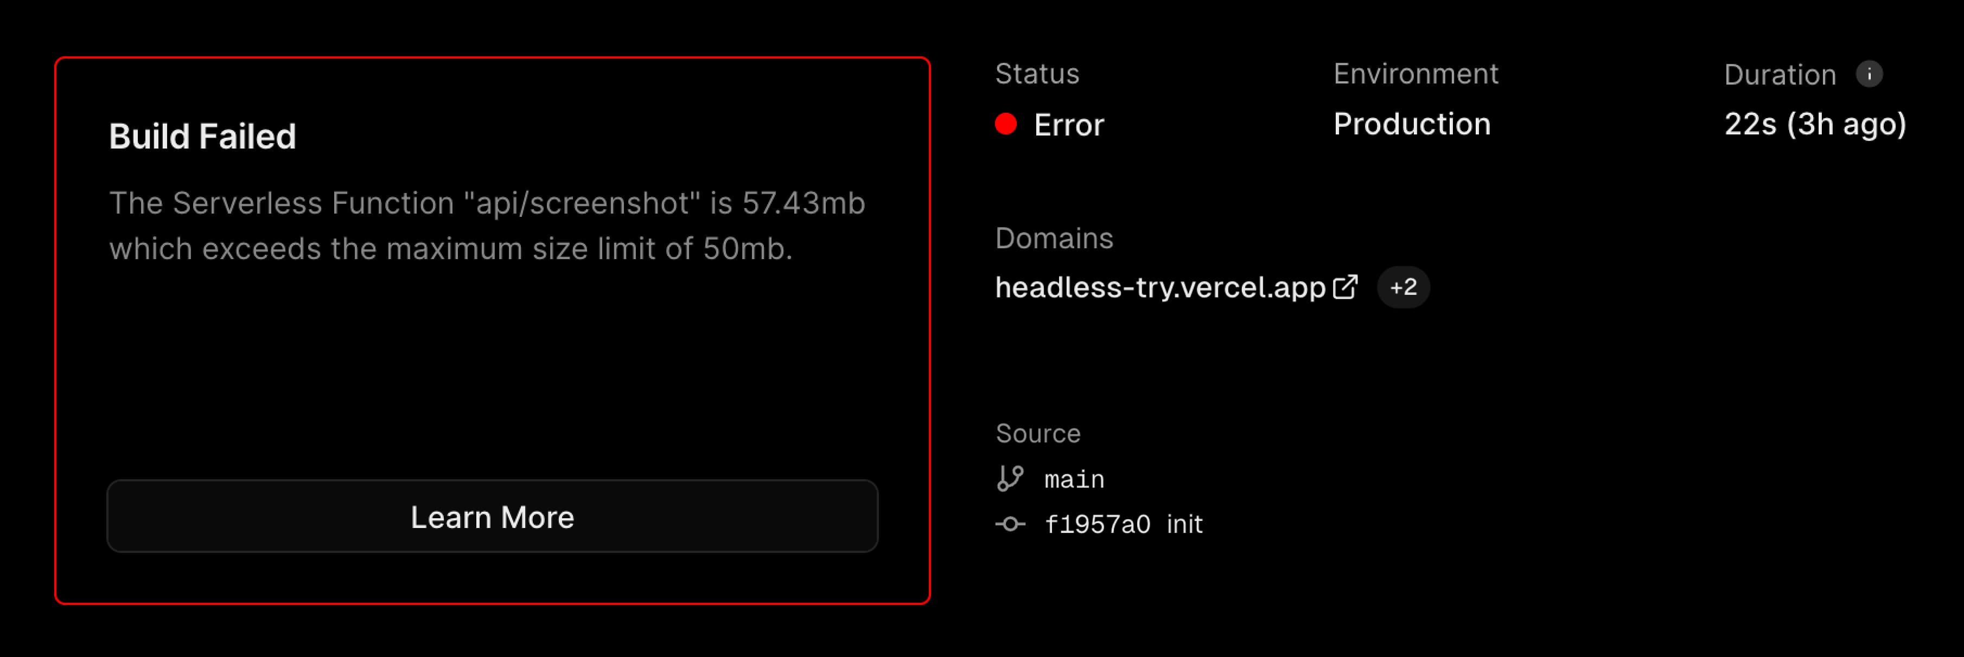1964x657 pixels.
Task: Click the Build Failed heading
Action: point(202,137)
